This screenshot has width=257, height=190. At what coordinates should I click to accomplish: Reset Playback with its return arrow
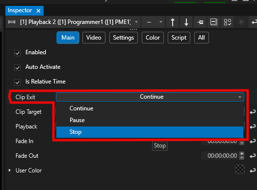click(x=253, y=127)
